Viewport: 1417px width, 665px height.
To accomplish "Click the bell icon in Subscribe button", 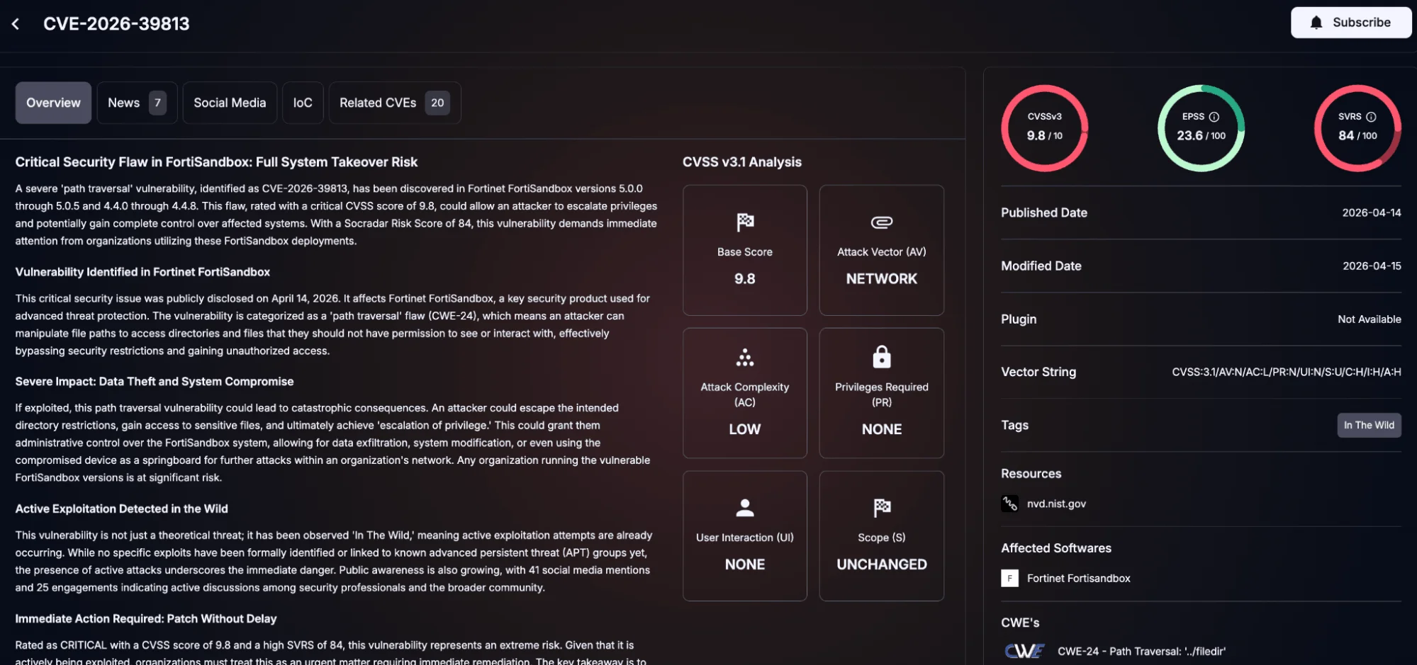I will pos(1316,23).
